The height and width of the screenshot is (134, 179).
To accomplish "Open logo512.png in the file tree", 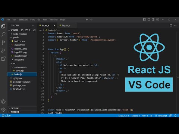I will pos(21,52).
